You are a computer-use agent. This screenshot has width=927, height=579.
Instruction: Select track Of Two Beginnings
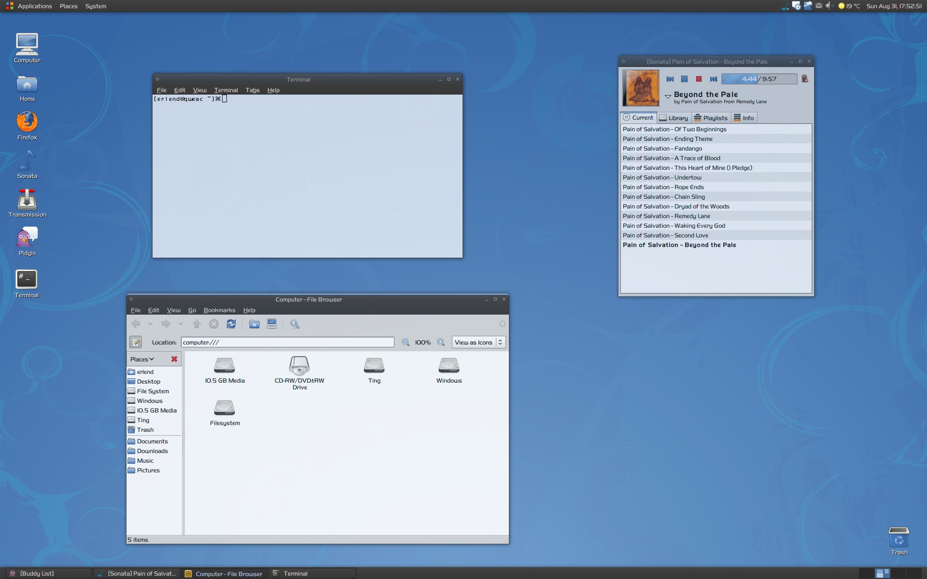tap(716, 129)
